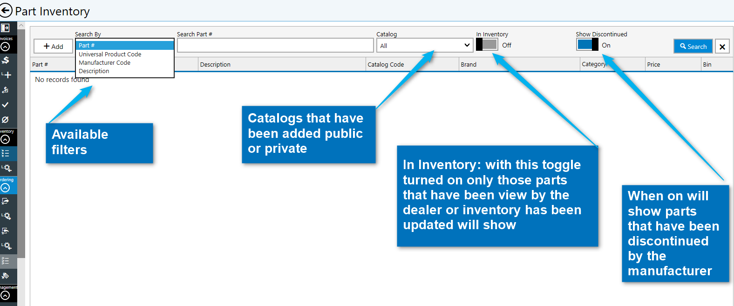Viewport: 734px width, 306px height.
Task: Select the slashed-circle icon in the sidebar
Action: pos(5,120)
